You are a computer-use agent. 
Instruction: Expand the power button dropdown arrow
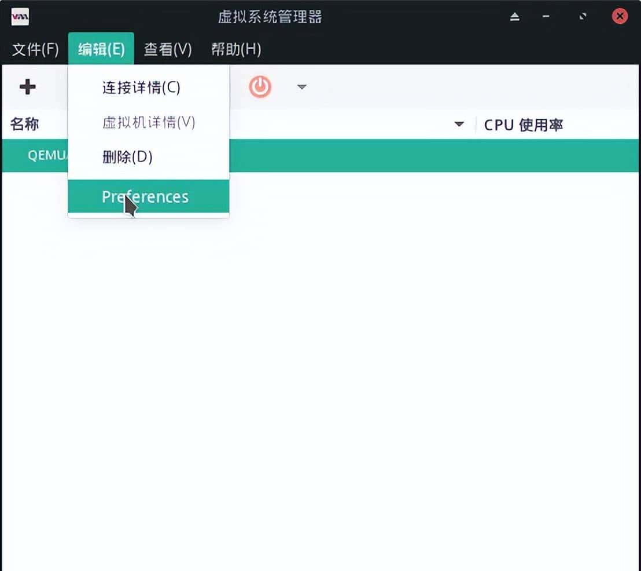(x=301, y=87)
